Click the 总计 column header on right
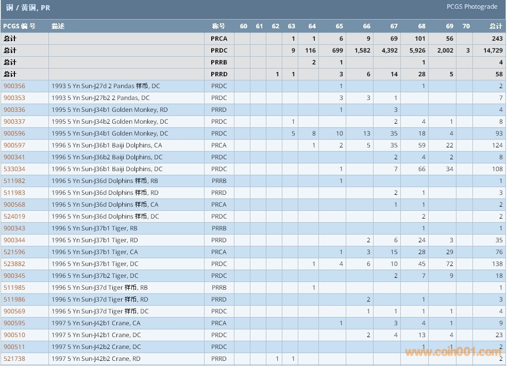The height and width of the screenshot is (366, 508). pyautogui.click(x=495, y=26)
